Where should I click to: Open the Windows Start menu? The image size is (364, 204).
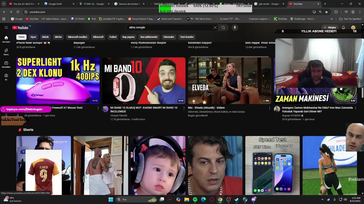coord(111,199)
